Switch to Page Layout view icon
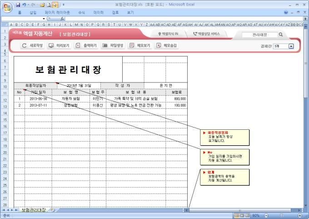Image resolution: width=309 pixels, height=219 pixels. pyautogui.click(x=242, y=215)
